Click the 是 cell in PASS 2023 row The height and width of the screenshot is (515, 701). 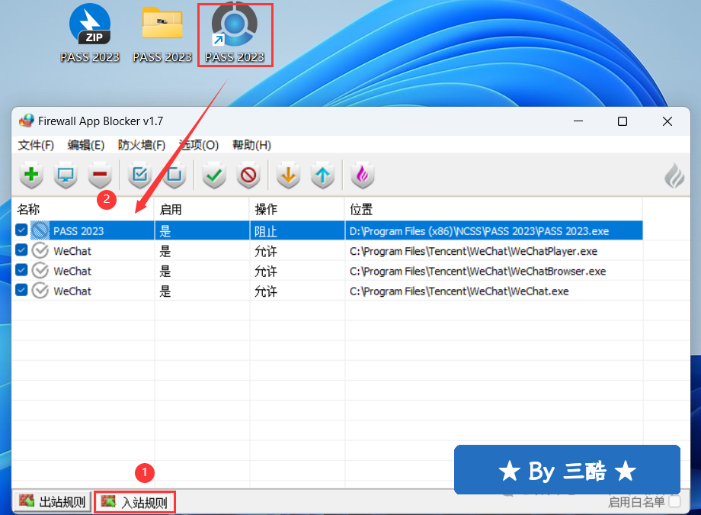(x=202, y=230)
